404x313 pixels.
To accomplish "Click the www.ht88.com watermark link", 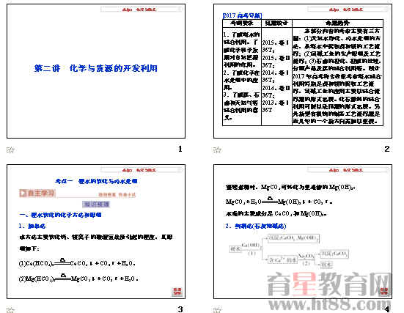I will coord(329,304).
